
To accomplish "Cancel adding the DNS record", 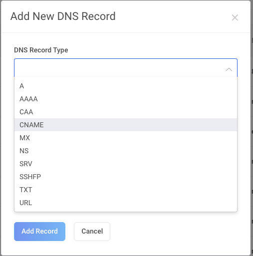I will [x=92, y=232].
